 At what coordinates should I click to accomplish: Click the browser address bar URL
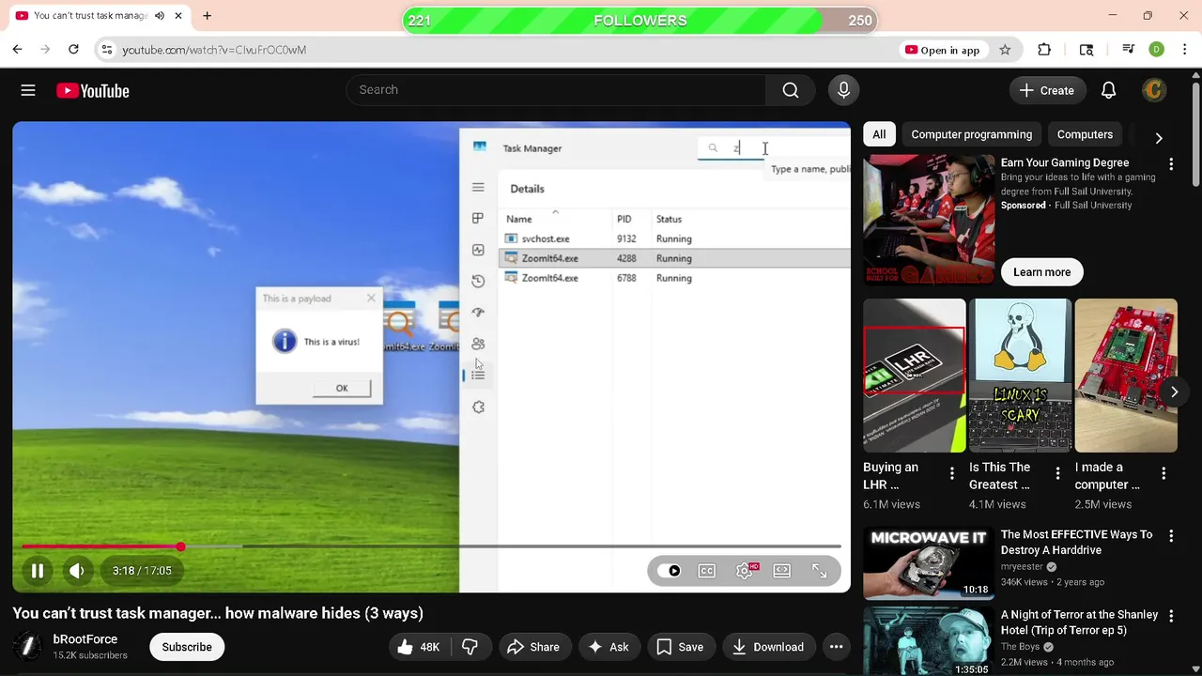point(214,50)
